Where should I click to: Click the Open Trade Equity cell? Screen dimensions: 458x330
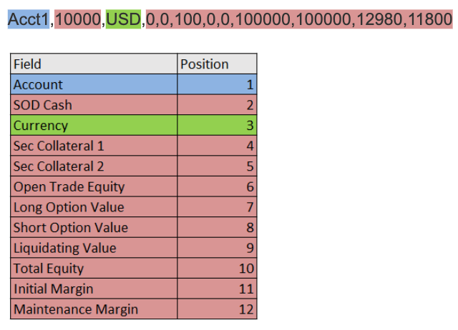94,186
